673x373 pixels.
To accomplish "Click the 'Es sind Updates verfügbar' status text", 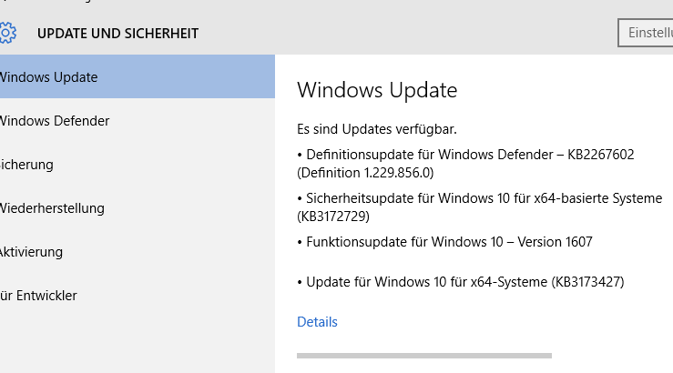I will click(377, 129).
